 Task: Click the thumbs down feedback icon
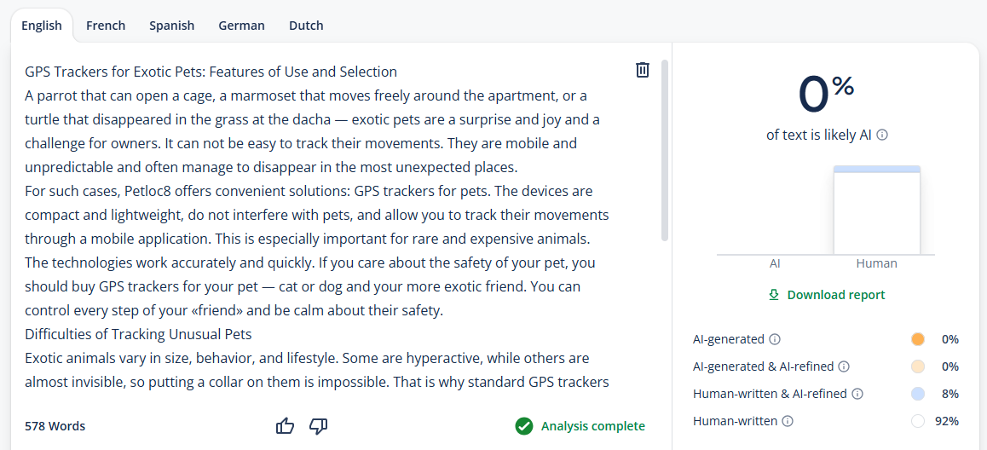click(x=319, y=426)
